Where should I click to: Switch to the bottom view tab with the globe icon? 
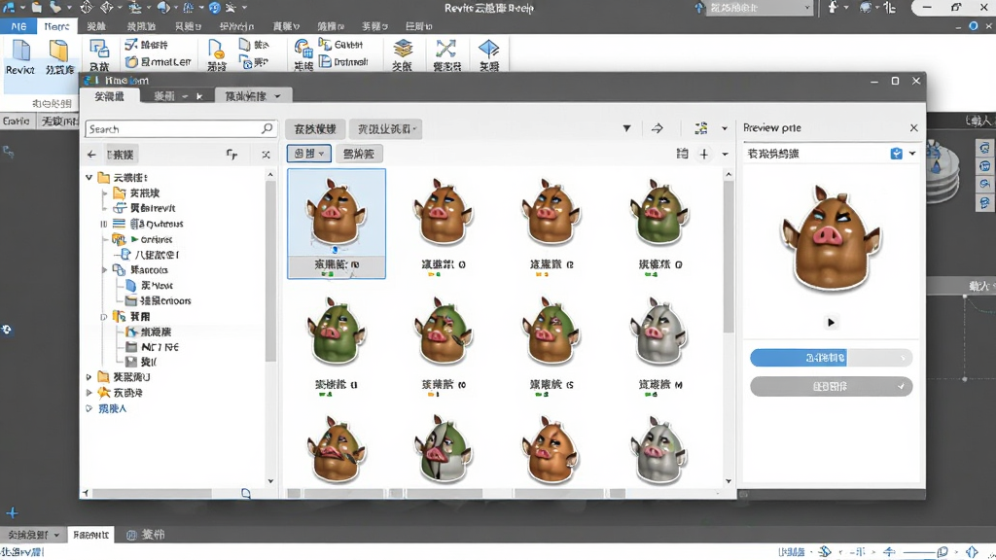click(146, 535)
